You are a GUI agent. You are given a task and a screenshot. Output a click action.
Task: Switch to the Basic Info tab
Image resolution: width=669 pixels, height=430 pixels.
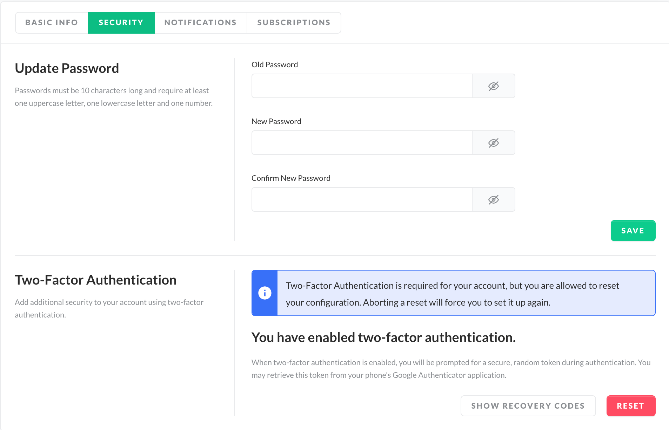tap(52, 23)
